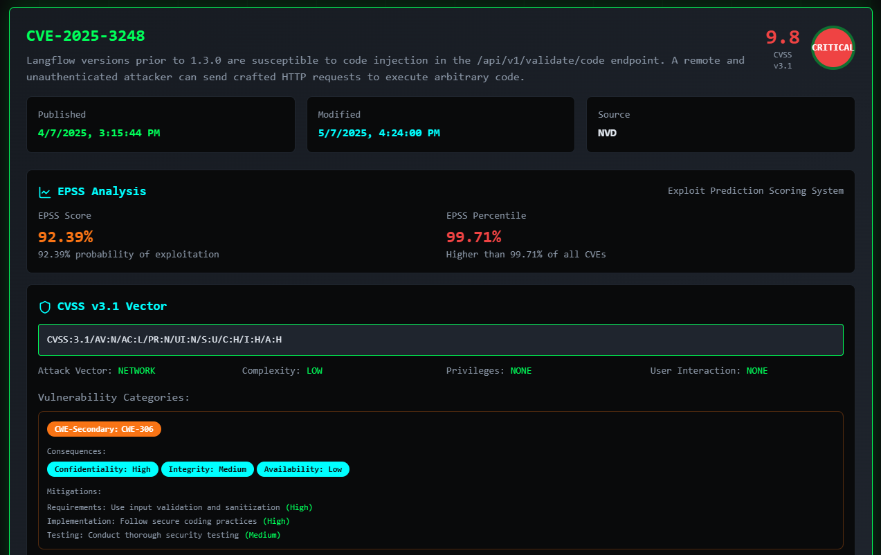Click the User Interaction NONE value
This screenshot has height=555, width=881.
point(757,371)
